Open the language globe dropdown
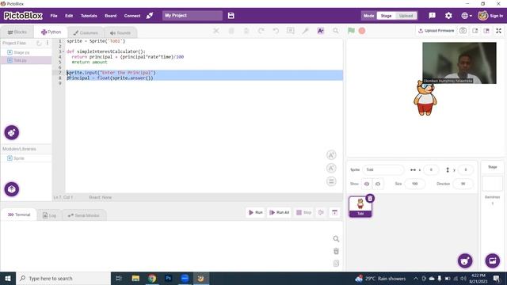 tap(467, 16)
